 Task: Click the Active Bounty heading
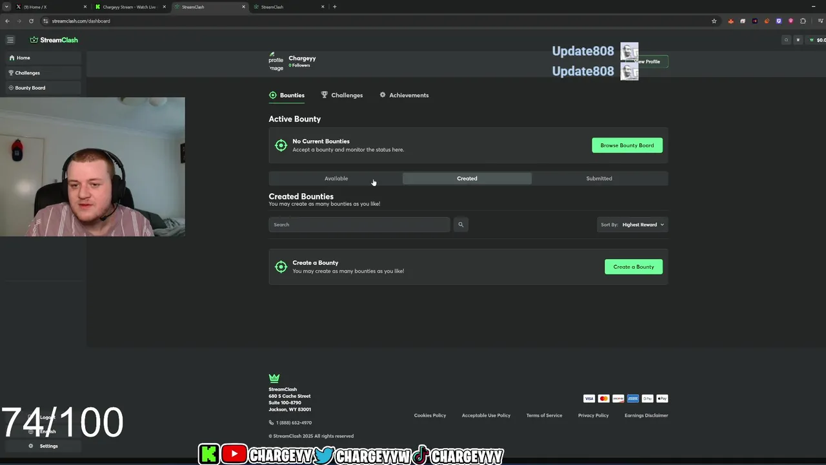pos(295,119)
